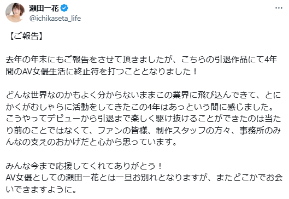Visit the @ichikaseta_life handle link
Screen dimensions: 289x199
[x=55, y=18]
